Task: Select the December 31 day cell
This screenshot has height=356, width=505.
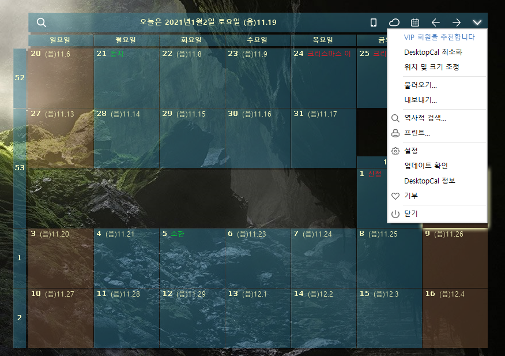Action: [x=323, y=138]
